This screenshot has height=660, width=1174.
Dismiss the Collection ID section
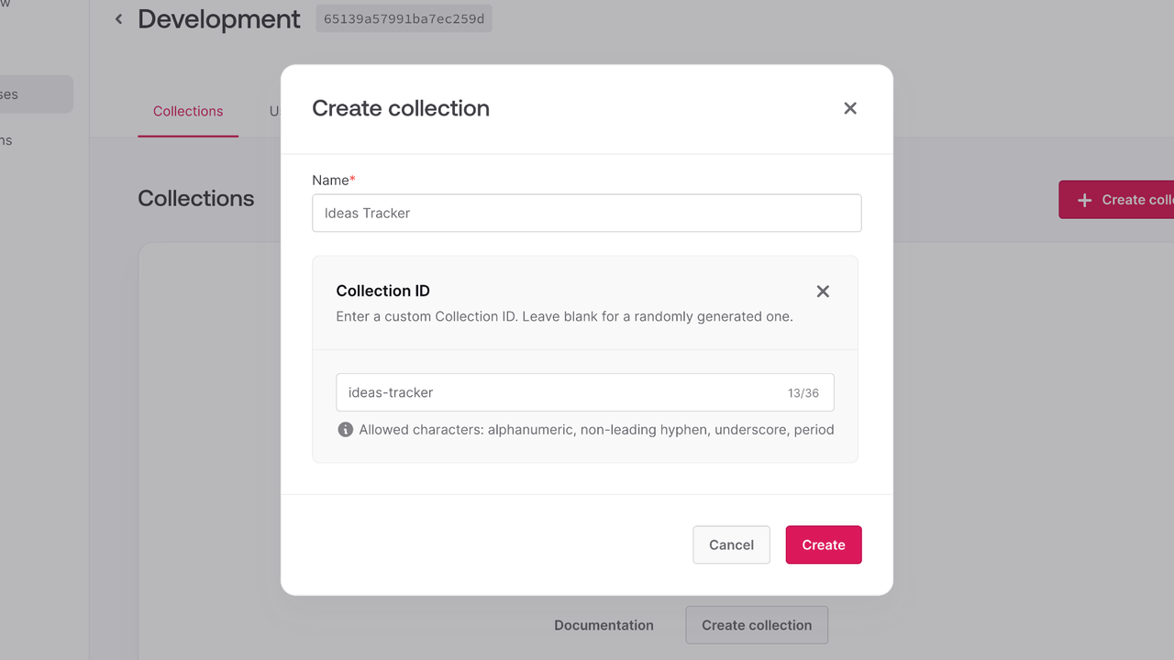tap(823, 291)
